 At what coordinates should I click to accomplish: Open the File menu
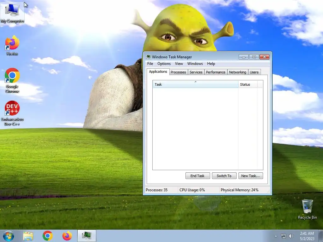tap(150, 64)
